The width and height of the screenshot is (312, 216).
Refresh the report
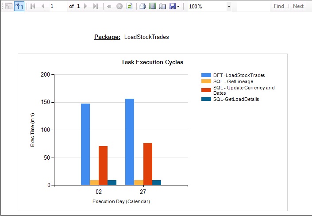tap(129, 6)
